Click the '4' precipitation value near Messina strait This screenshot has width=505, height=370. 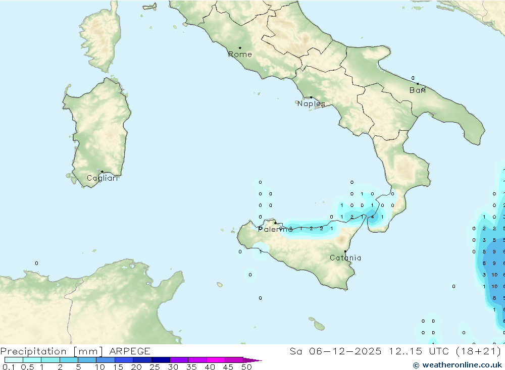tap(372, 217)
